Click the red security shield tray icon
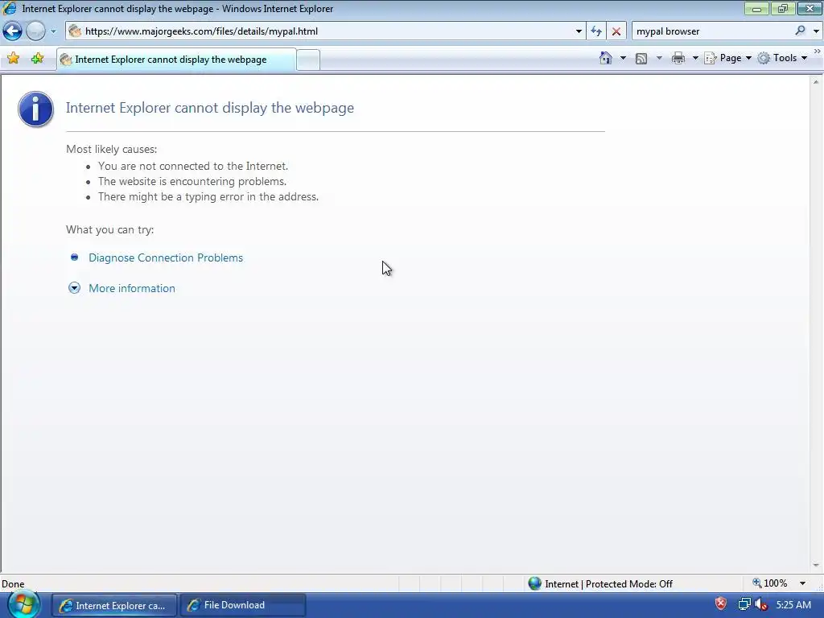The image size is (824, 618). 720,604
